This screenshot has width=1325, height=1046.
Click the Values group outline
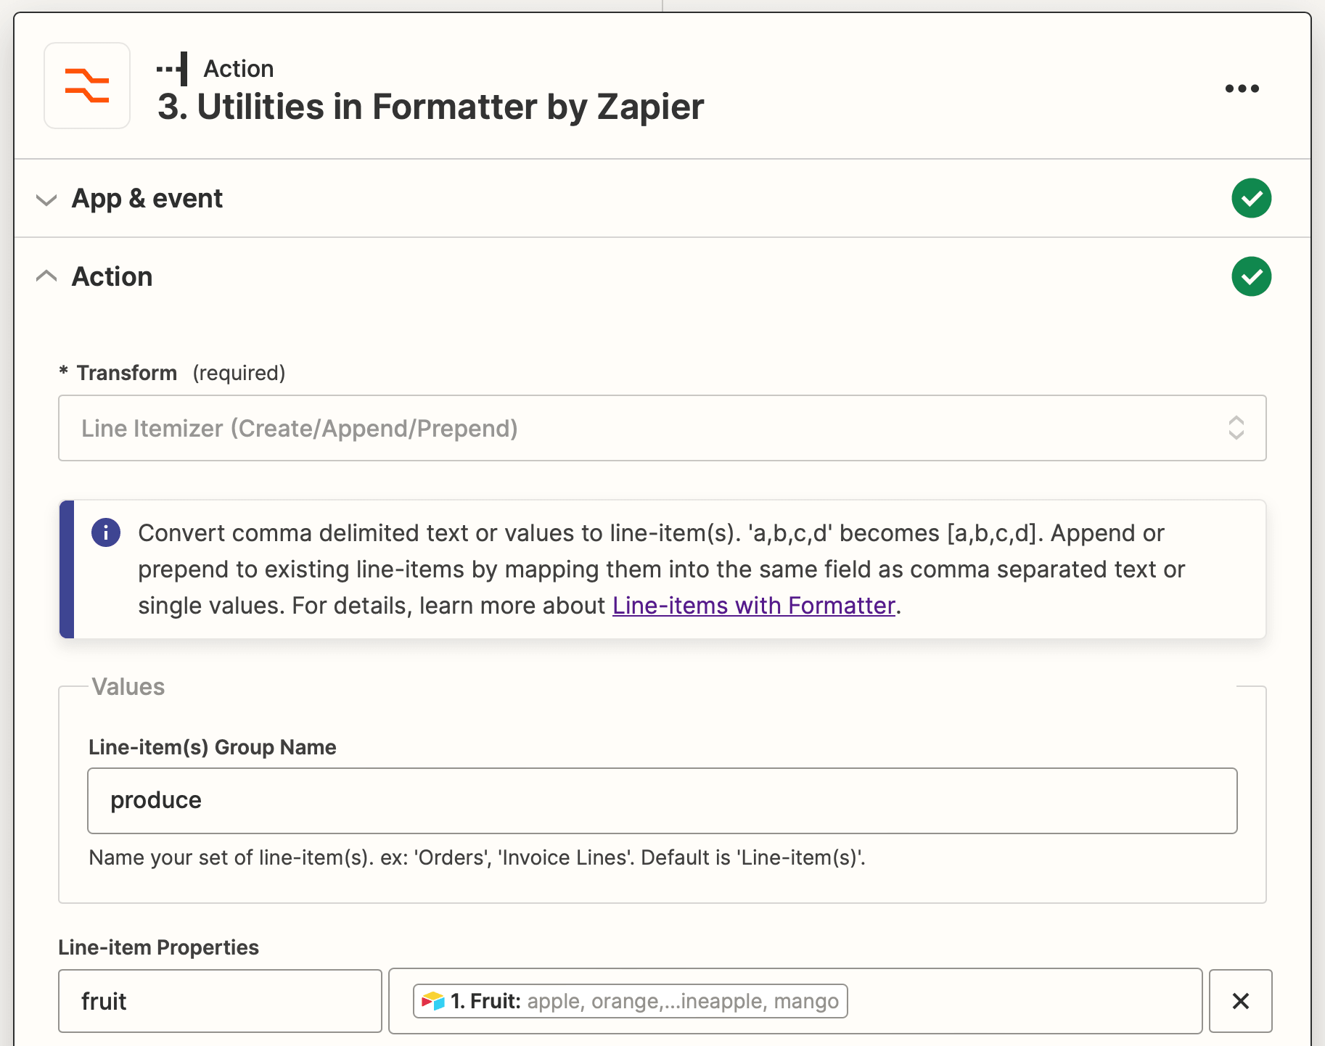tap(127, 686)
